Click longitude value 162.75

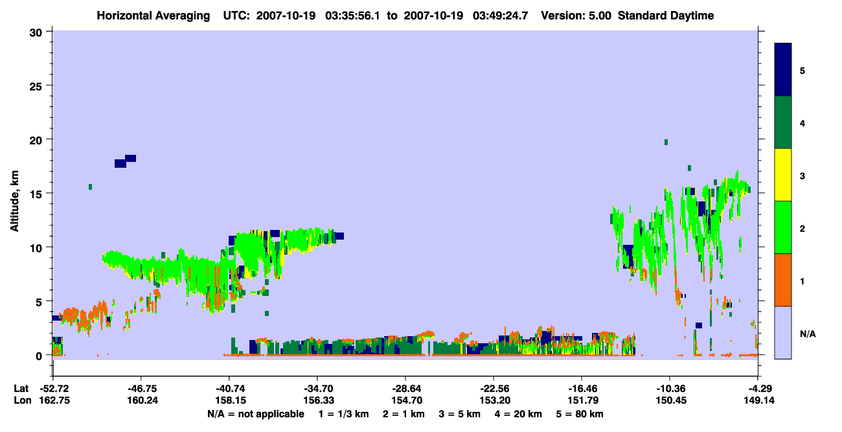point(54,400)
